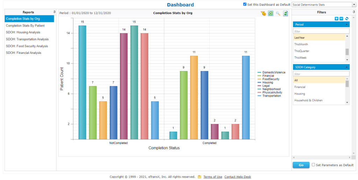The width and height of the screenshot is (358, 180).
Task: Open the Social Determinants Stats dropdown
Action: pyautogui.click(x=353, y=5)
